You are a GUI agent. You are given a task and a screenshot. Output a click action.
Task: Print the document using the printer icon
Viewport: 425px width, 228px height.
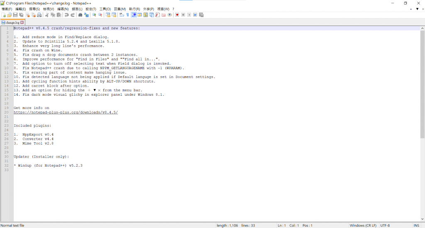39,15
